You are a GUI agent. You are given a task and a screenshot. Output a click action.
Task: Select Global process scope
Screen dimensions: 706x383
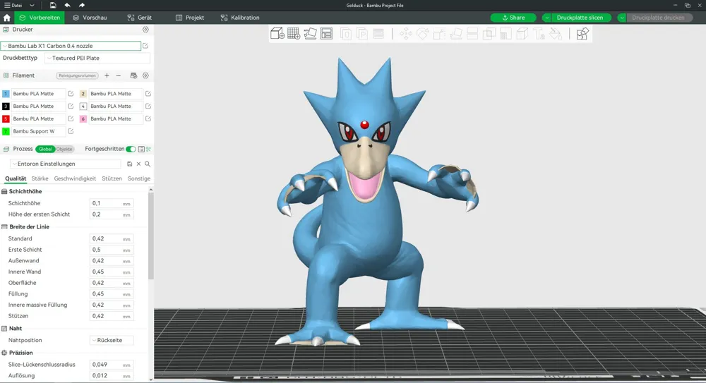point(45,149)
